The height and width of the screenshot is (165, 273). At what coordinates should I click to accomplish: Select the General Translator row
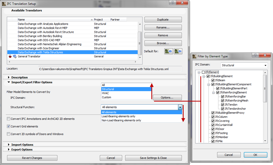(x=72, y=56)
